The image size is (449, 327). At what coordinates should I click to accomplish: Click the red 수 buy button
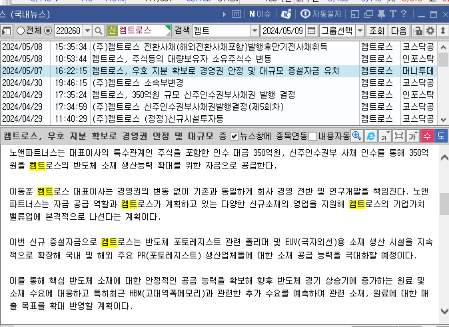click(x=426, y=136)
